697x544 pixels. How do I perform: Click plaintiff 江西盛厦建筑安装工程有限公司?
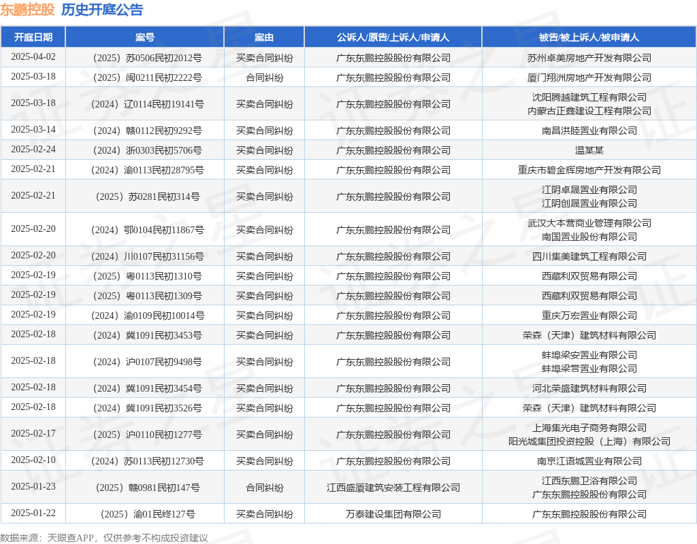click(393, 488)
